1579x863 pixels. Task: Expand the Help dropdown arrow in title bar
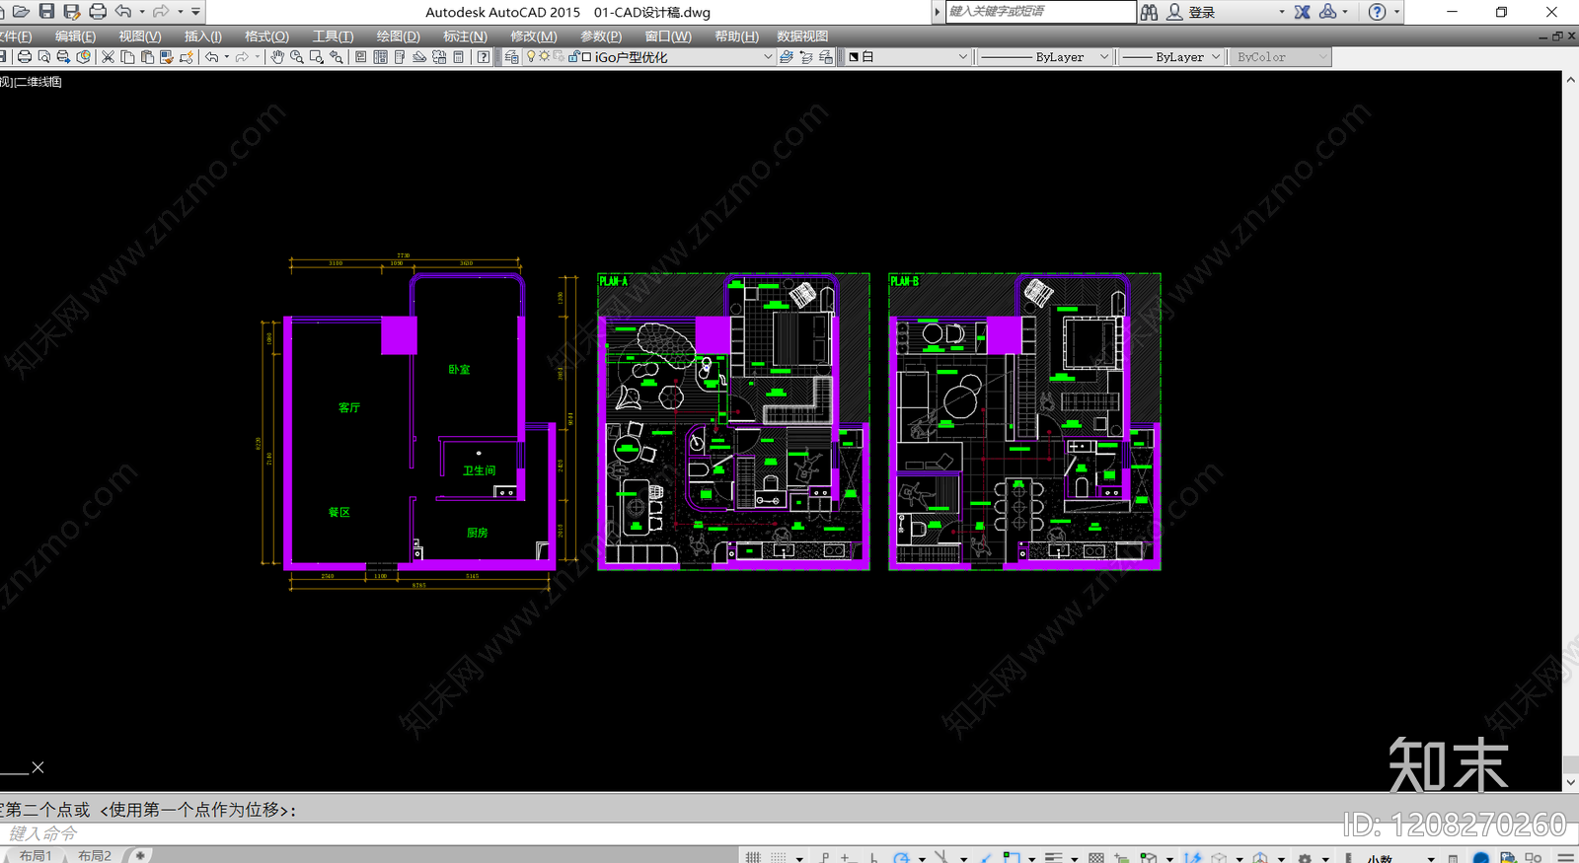(1396, 12)
